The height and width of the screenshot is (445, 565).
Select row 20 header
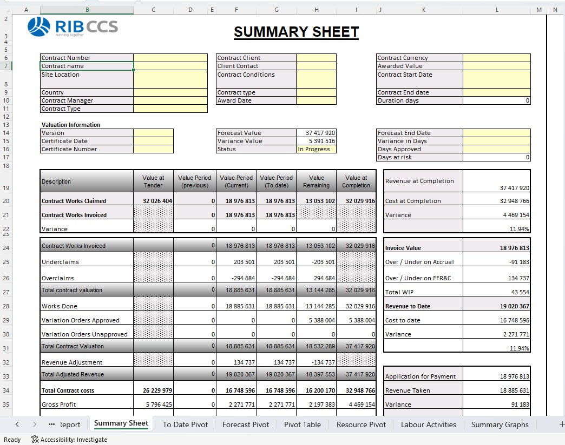click(x=6, y=200)
